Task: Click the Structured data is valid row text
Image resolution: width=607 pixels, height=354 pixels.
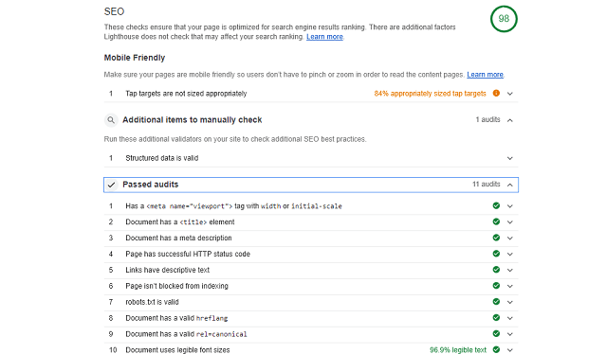Action: point(162,158)
